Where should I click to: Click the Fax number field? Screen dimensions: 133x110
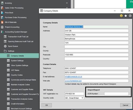(x=97, y=72)
